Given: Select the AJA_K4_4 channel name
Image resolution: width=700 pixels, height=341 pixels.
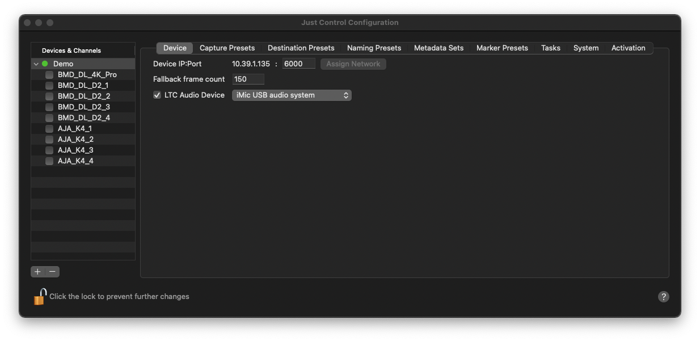Looking at the screenshot, I should pos(75,161).
